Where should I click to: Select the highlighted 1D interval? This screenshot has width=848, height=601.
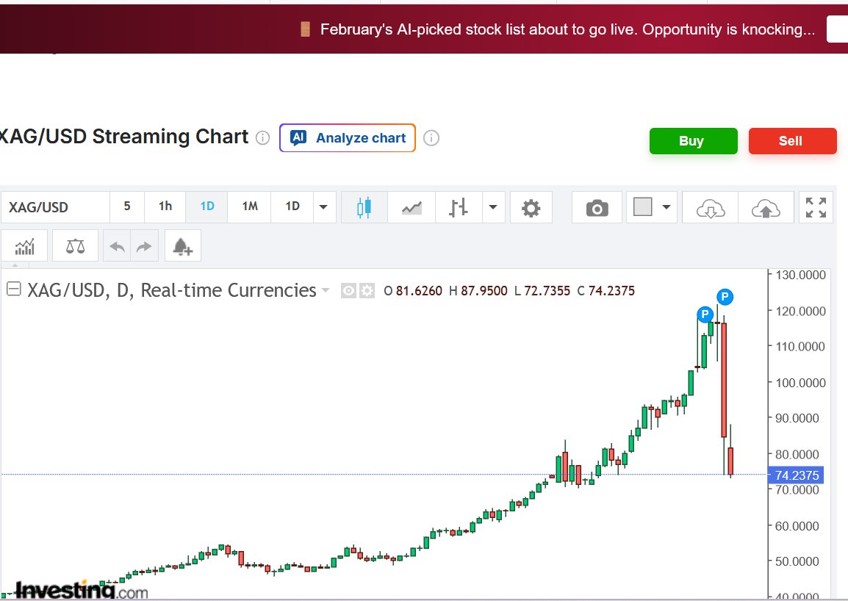coord(207,206)
